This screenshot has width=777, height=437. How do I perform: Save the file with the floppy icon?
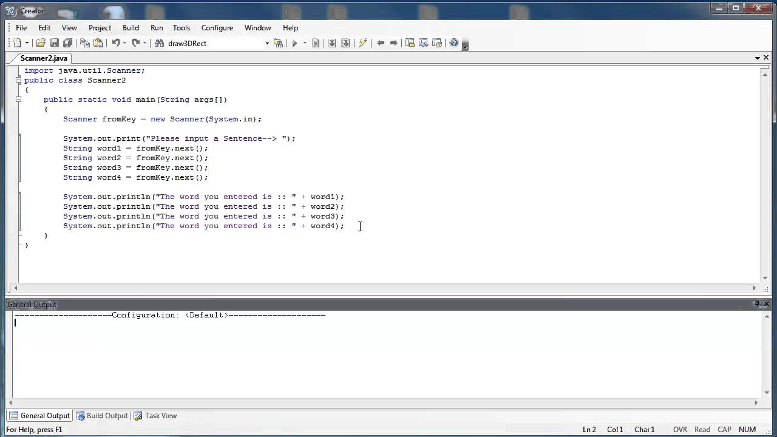click(54, 43)
